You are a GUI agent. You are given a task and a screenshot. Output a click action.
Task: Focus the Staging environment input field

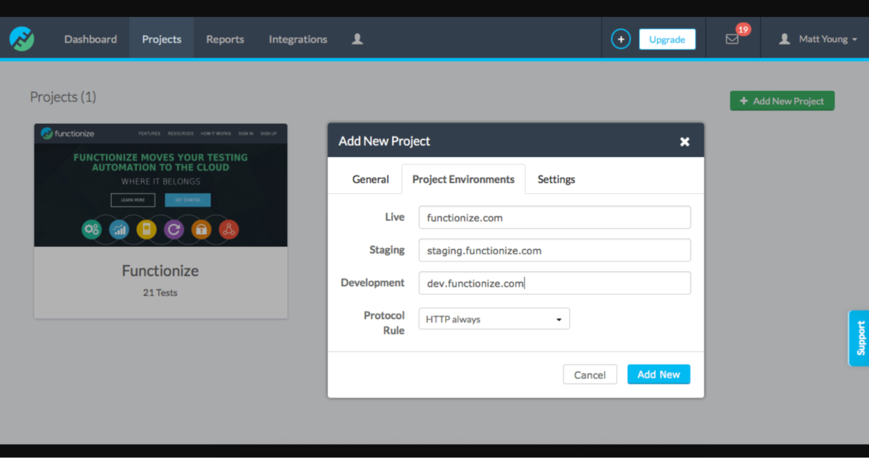pos(554,250)
